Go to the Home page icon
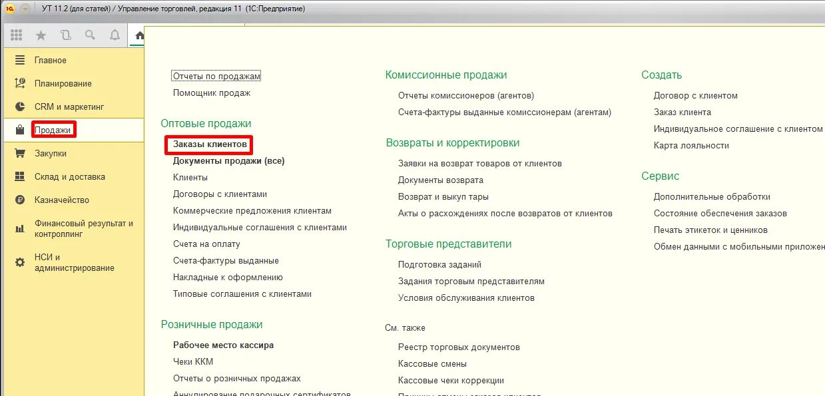 tap(139, 36)
